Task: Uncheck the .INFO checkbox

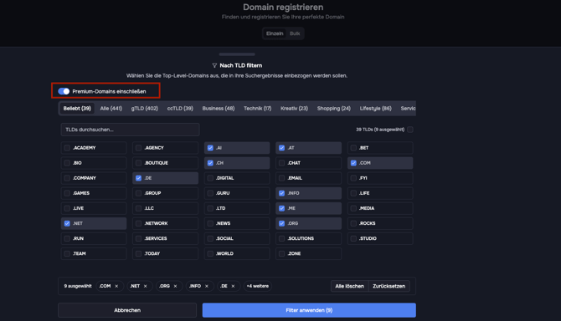Action: pyautogui.click(x=282, y=193)
